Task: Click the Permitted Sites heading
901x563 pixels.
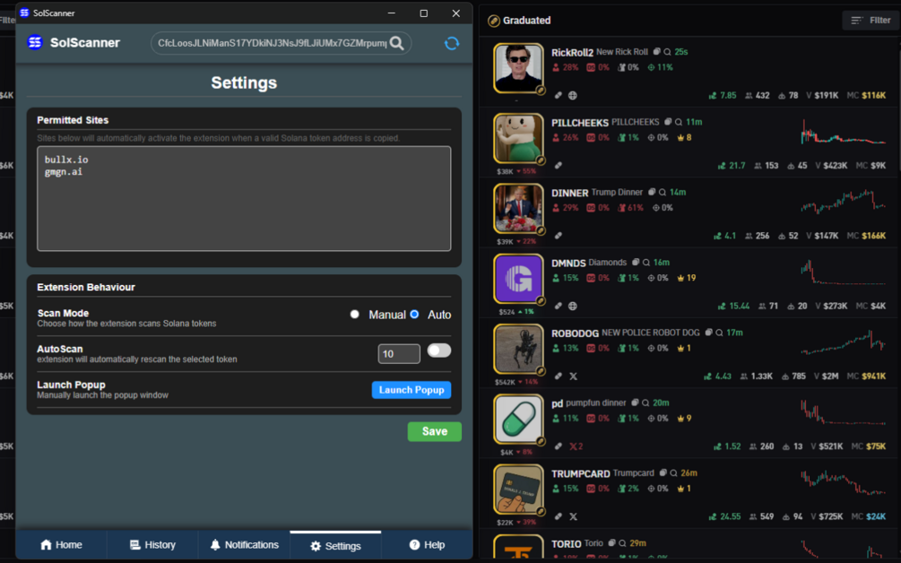Action: point(73,120)
